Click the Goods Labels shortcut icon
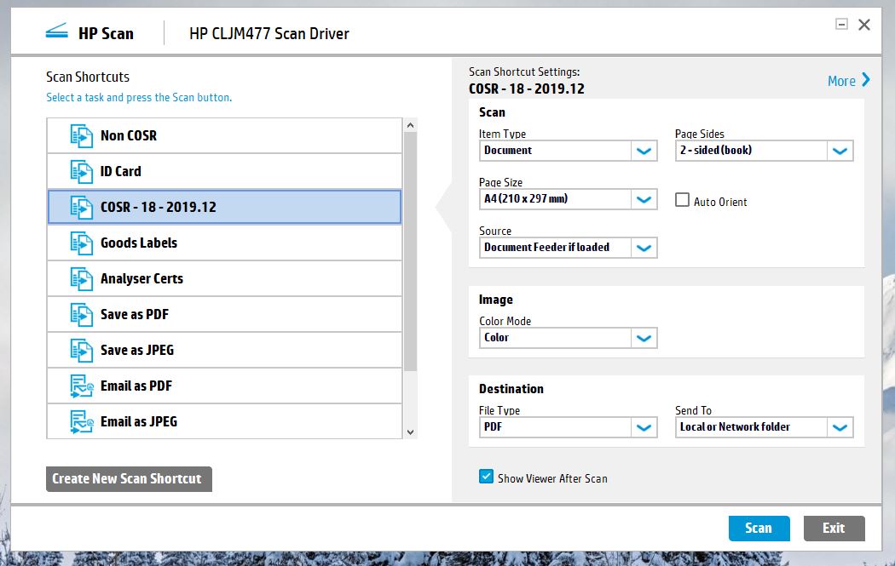 (82, 243)
